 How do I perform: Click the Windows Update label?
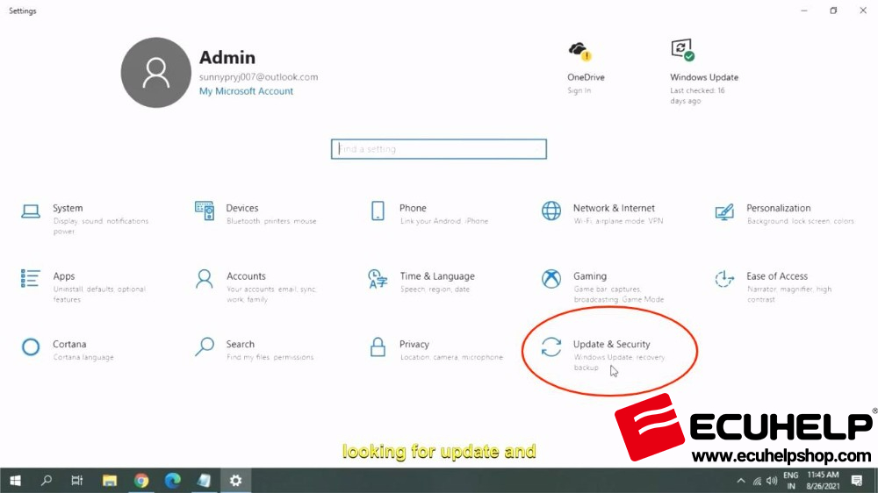704,77
